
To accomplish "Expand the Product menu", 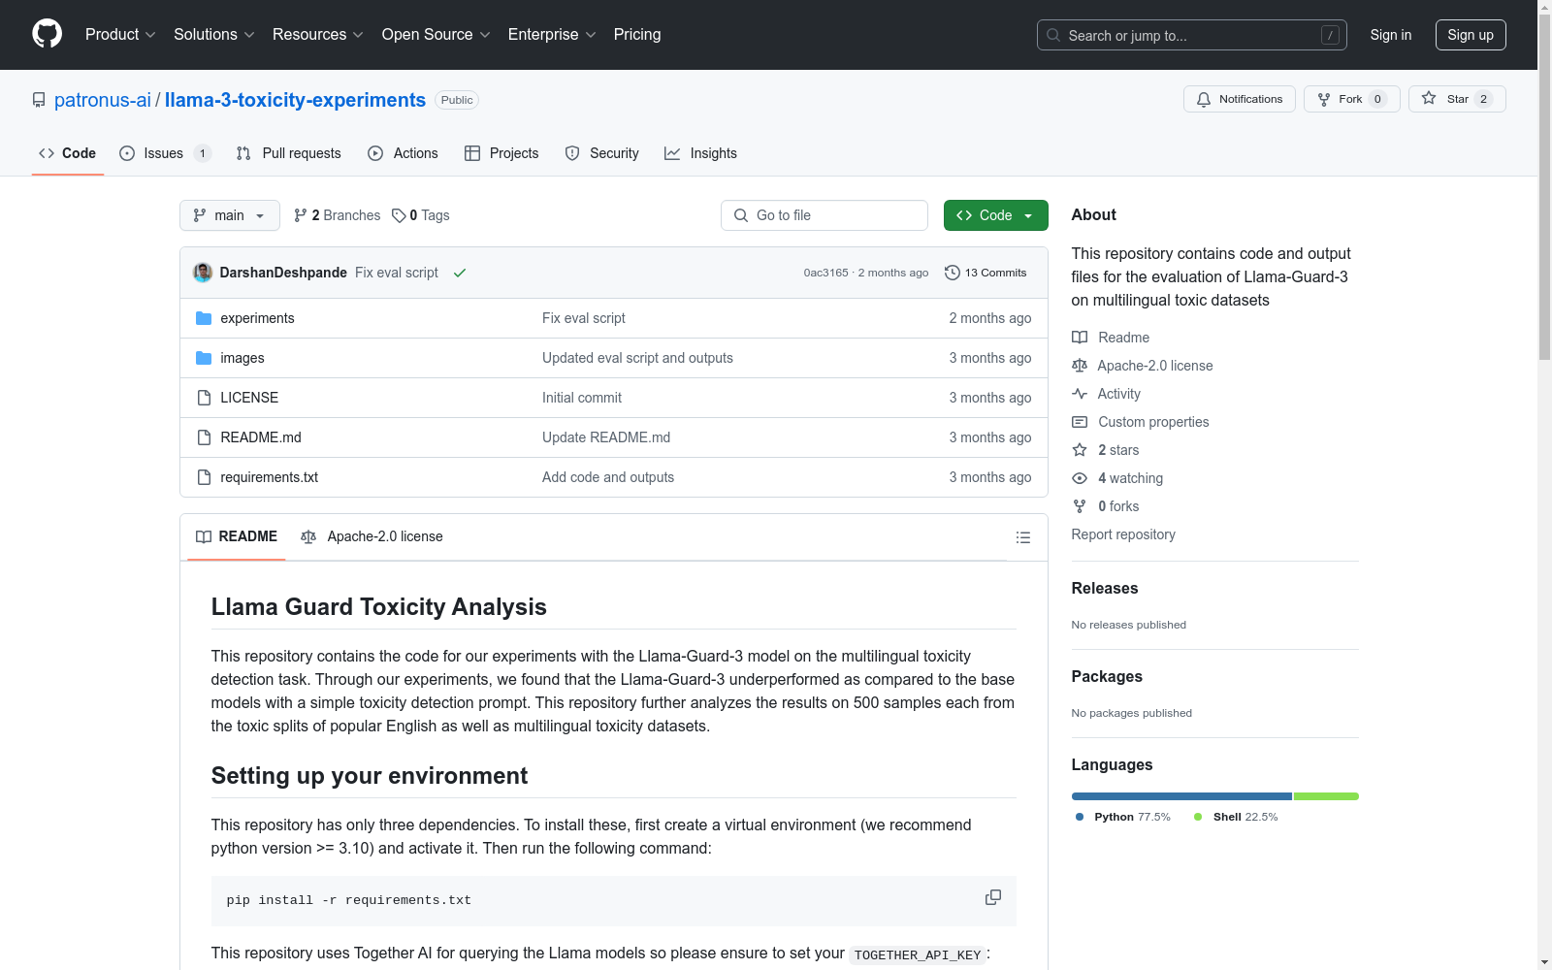I will coord(120,34).
